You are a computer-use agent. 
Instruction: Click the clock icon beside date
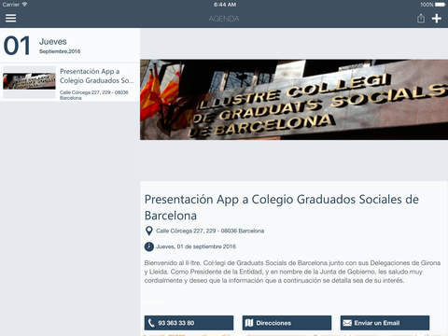point(149,246)
